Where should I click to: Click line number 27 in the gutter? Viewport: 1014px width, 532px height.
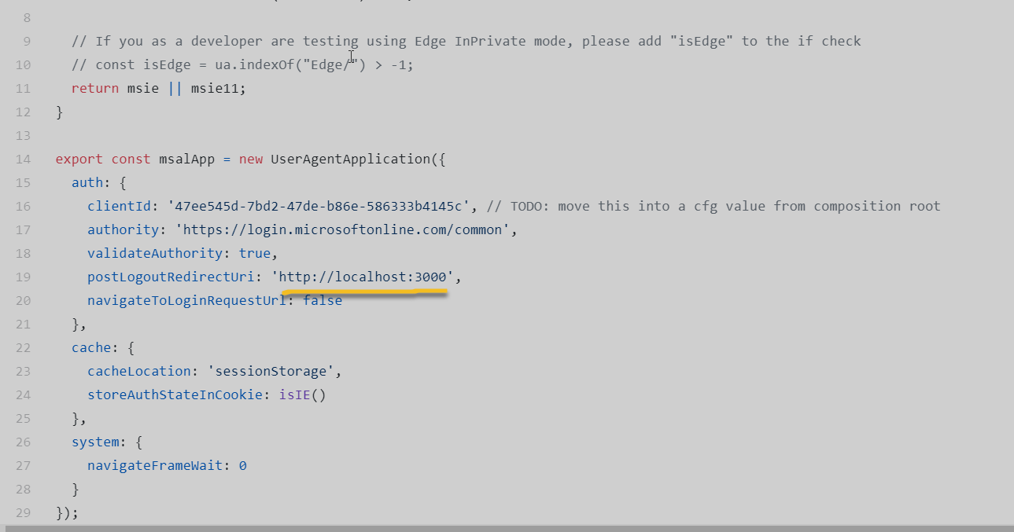click(x=22, y=465)
